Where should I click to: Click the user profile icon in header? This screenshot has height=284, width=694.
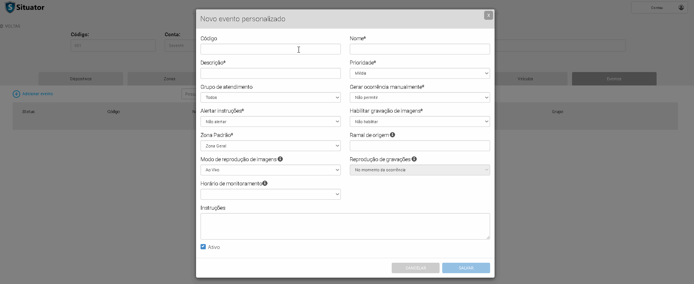pyautogui.click(x=681, y=7)
